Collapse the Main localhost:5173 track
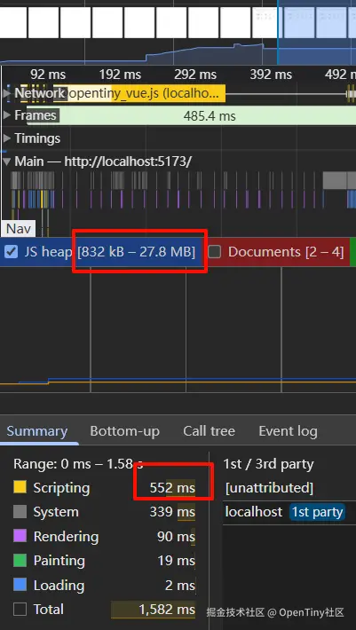Image resolution: width=356 pixels, height=630 pixels. tap(6, 161)
